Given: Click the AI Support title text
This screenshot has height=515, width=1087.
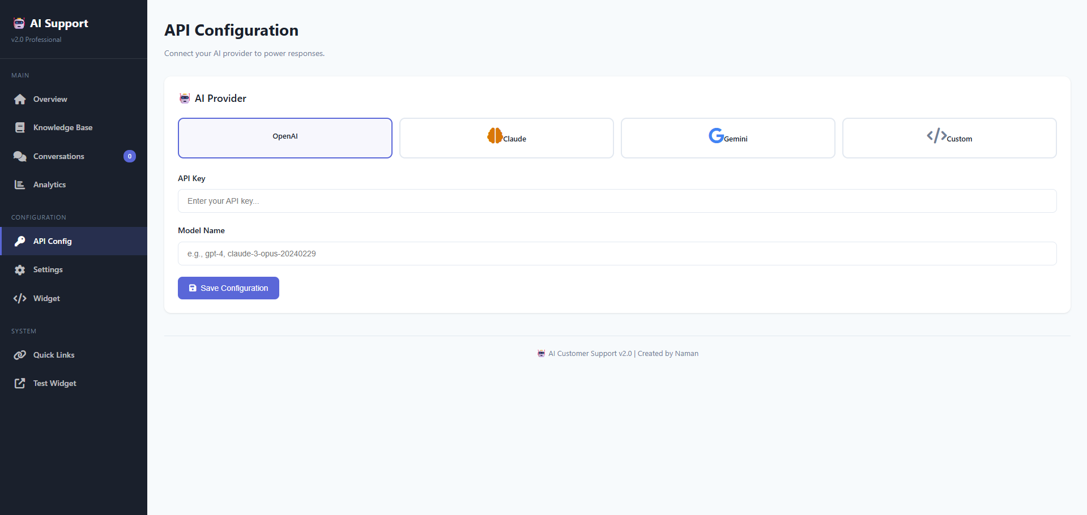Looking at the screenshot, I should coord(59,23).
